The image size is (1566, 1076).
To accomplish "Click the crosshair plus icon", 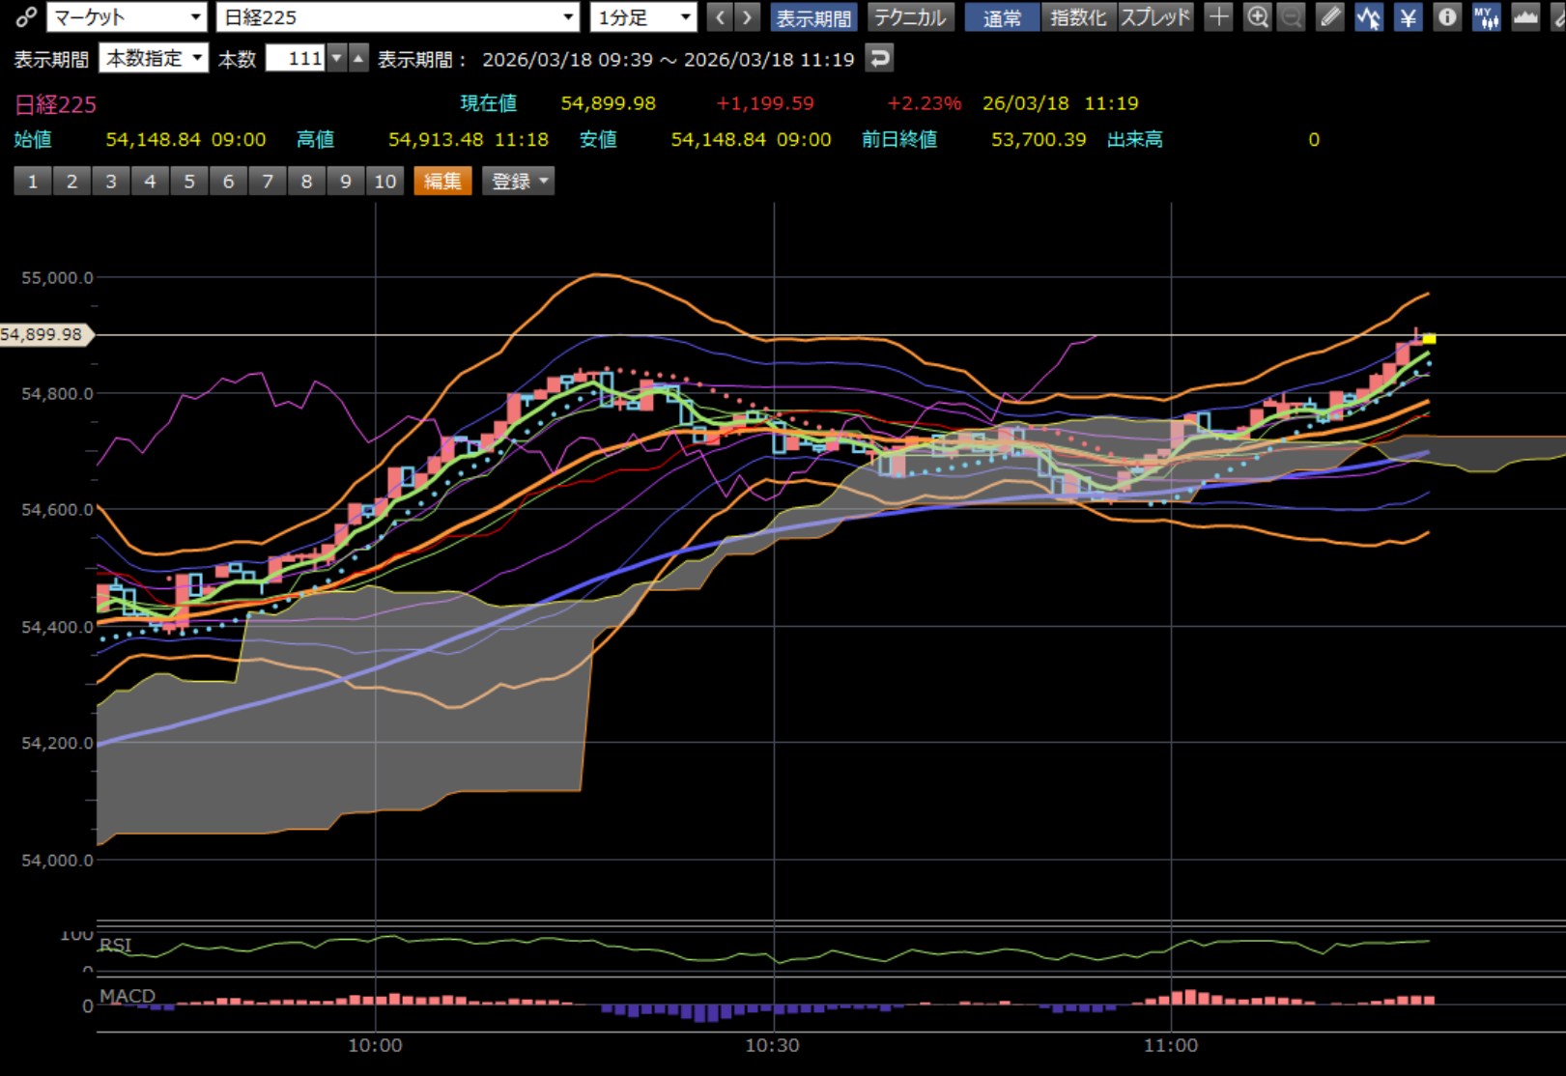I will (1219, 17).
